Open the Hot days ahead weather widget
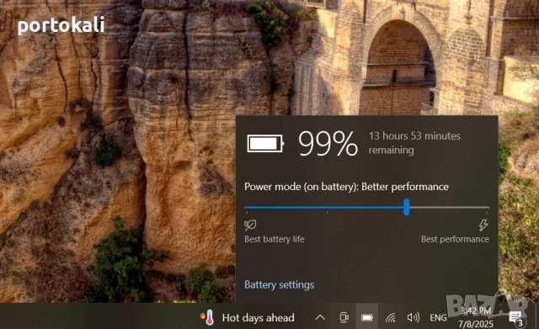This screenshot has width=539, height=329. click(247, 318)
